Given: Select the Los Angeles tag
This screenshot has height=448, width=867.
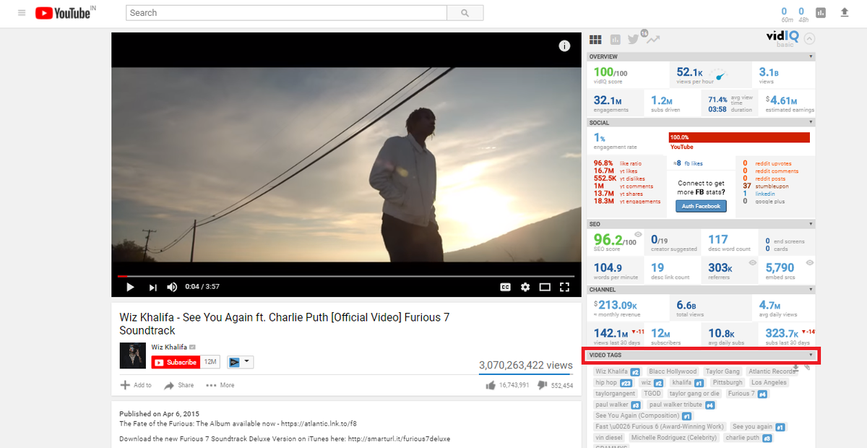Looking at the screenshot, I should 769,382.
